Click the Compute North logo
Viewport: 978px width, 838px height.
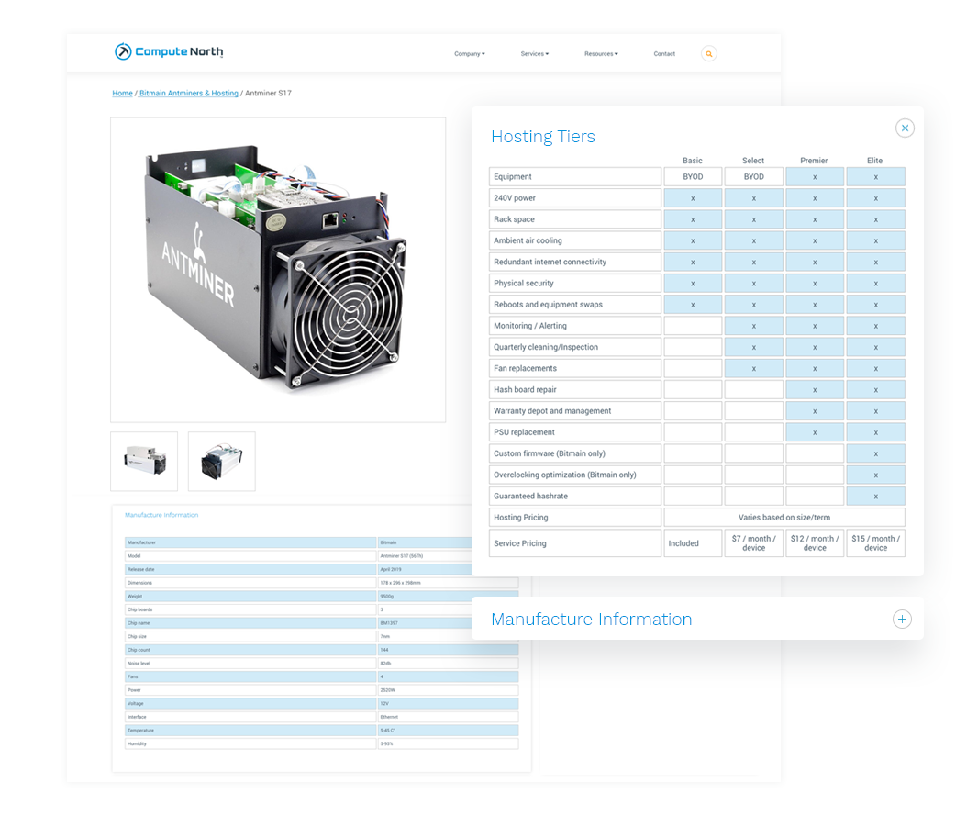tap(169, 51)
